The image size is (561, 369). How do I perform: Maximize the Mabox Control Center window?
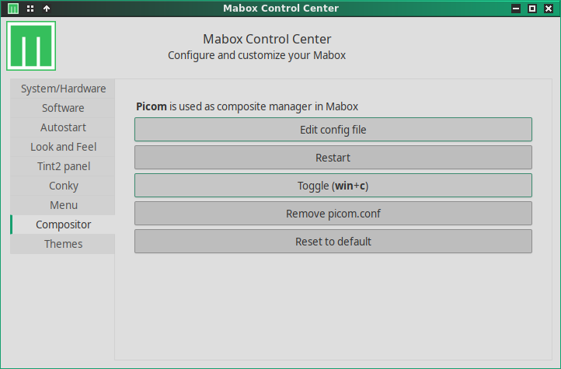pyautogui.click(x=532, y=9)
